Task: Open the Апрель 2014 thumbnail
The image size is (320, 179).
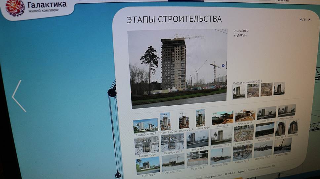Action: [245, 115]
